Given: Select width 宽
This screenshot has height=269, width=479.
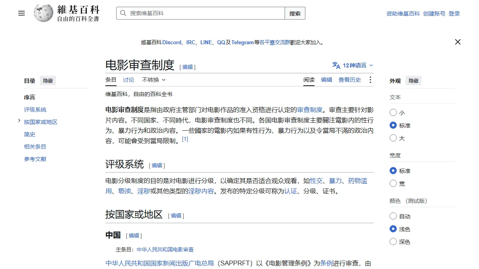Looking at the screenshot, I should click(x=393, y=184).
